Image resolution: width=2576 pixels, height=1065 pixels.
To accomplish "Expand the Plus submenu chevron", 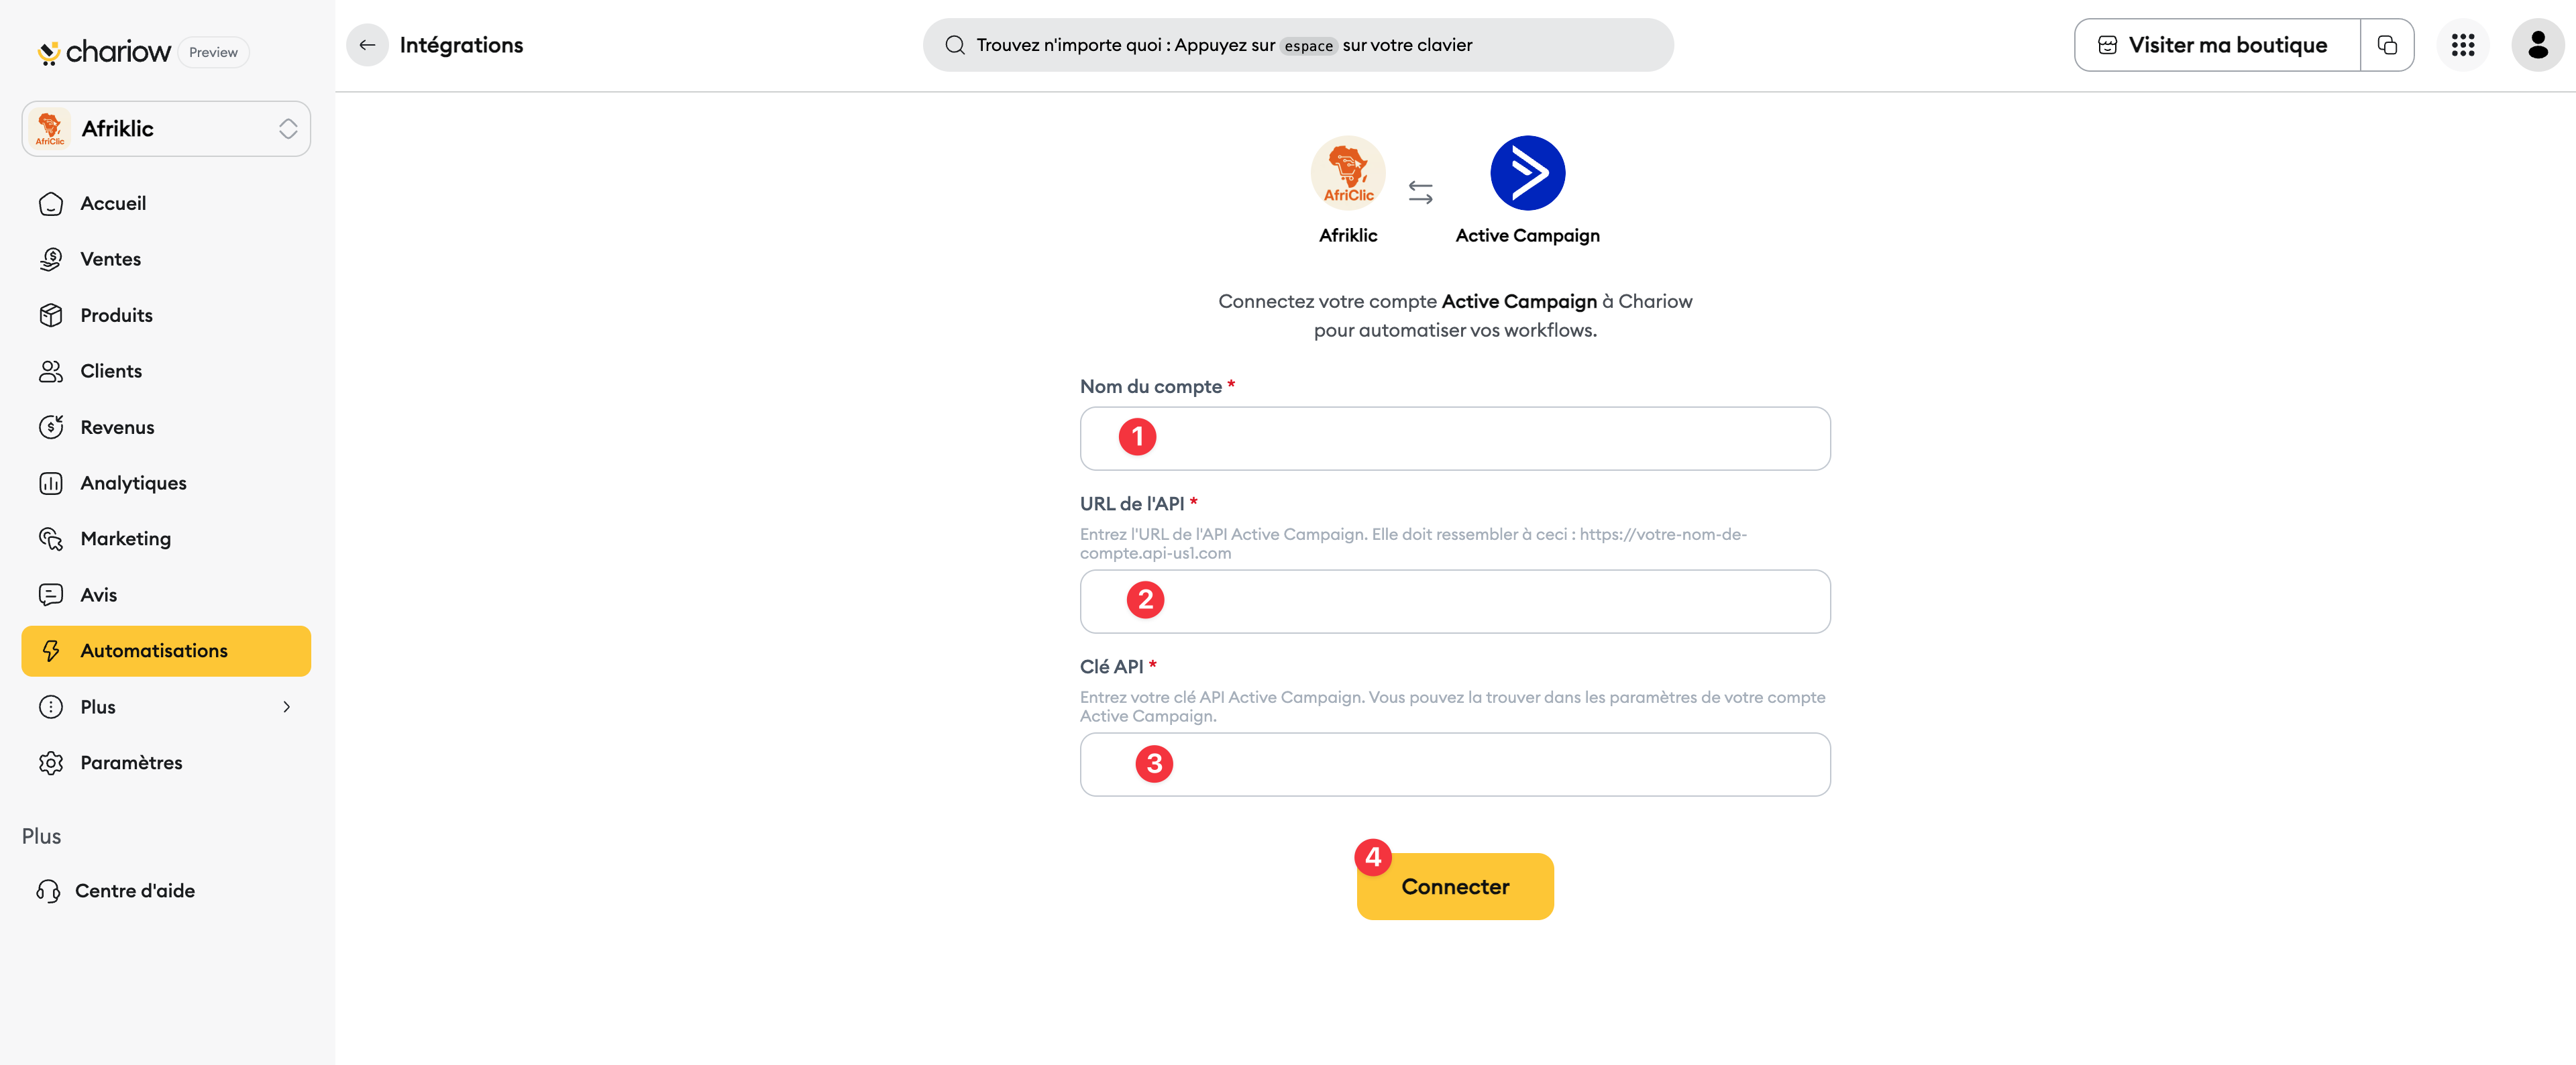I will coord(287,707).
